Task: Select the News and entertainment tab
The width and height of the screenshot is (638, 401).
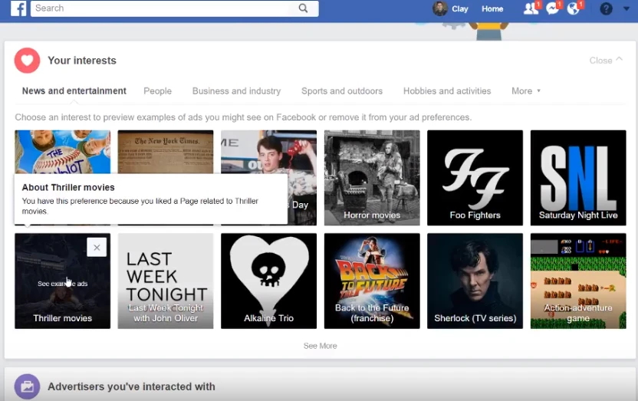Action: 74,91
